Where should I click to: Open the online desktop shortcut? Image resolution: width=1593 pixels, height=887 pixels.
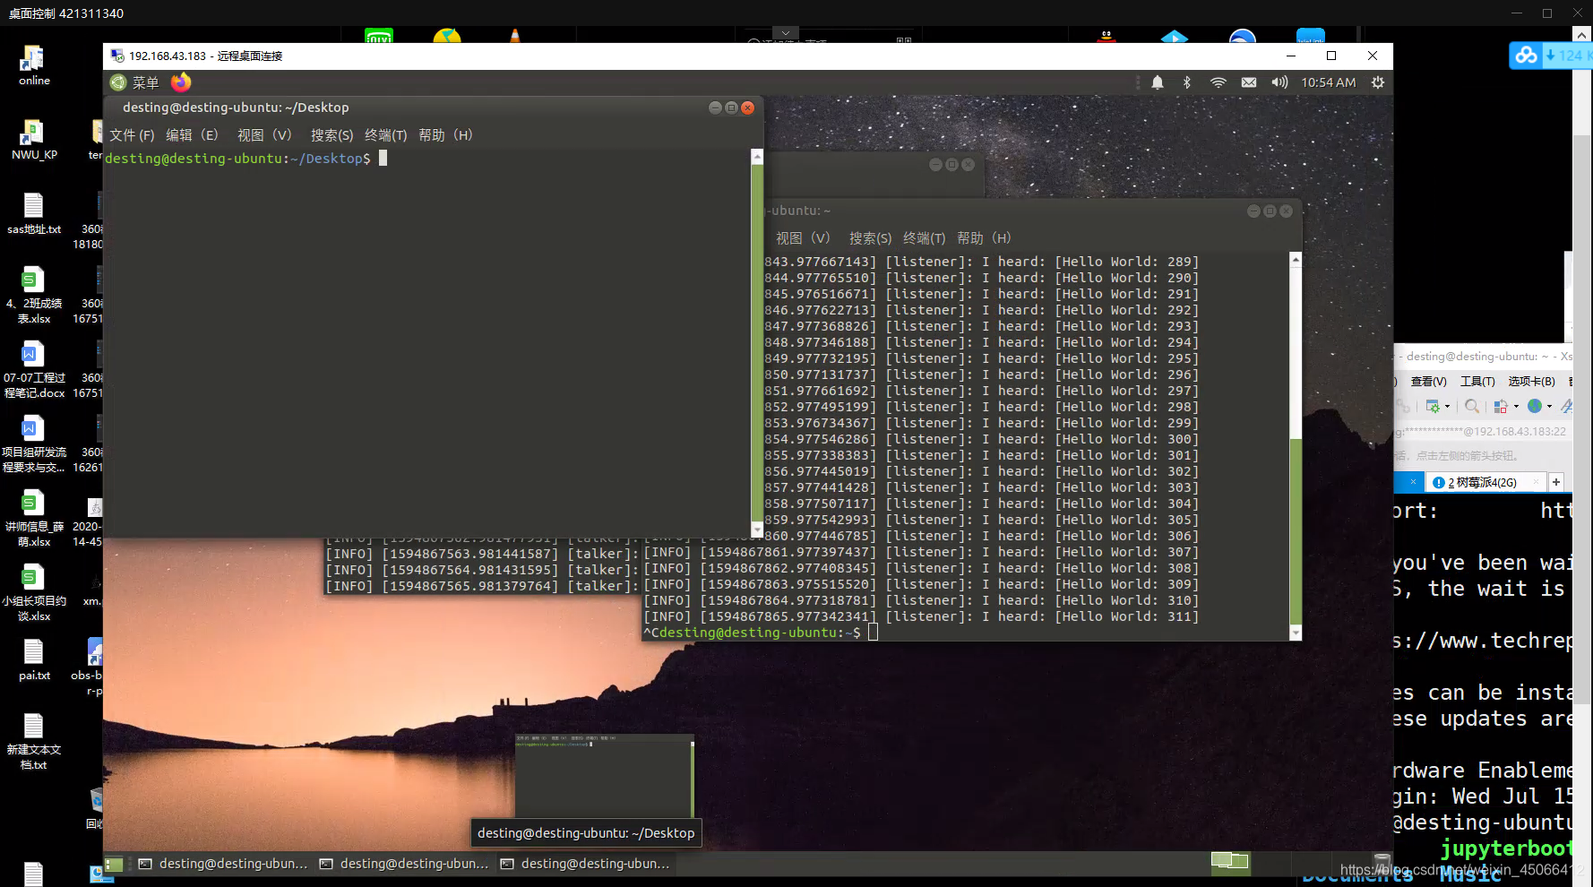(34, 66)
